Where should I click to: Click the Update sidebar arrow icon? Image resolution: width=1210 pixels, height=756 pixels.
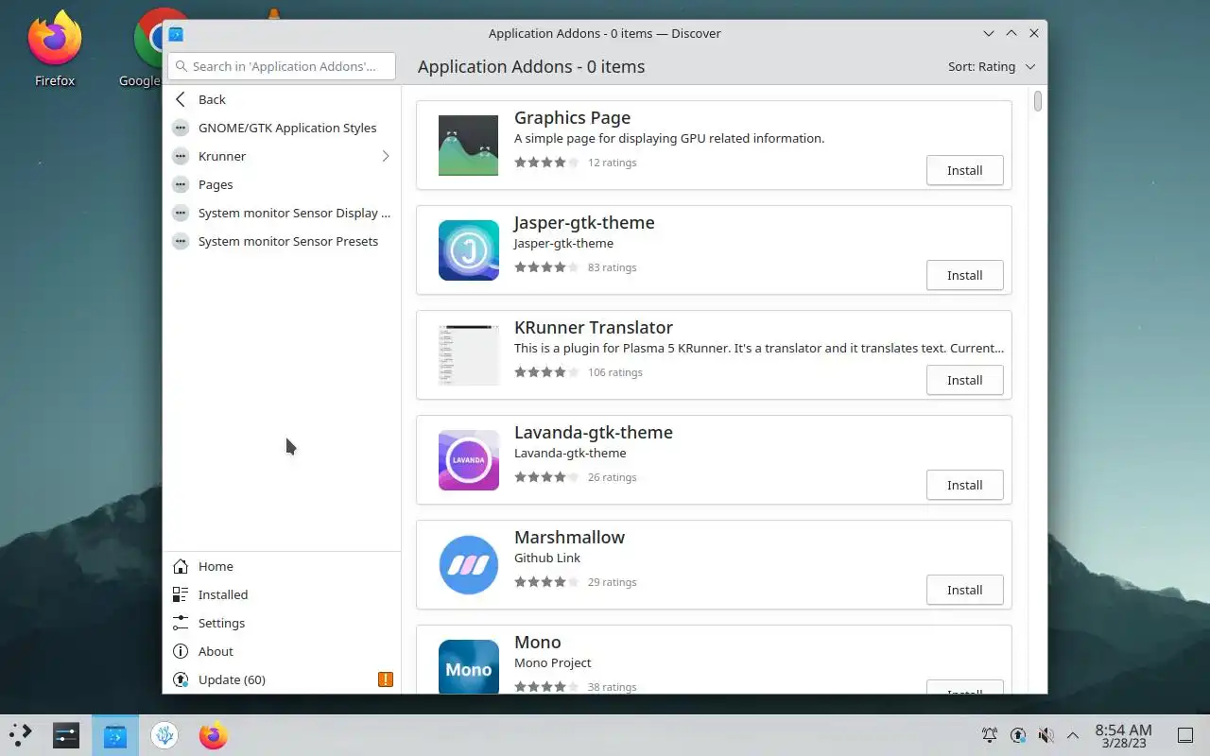click(x=181, y=679)
